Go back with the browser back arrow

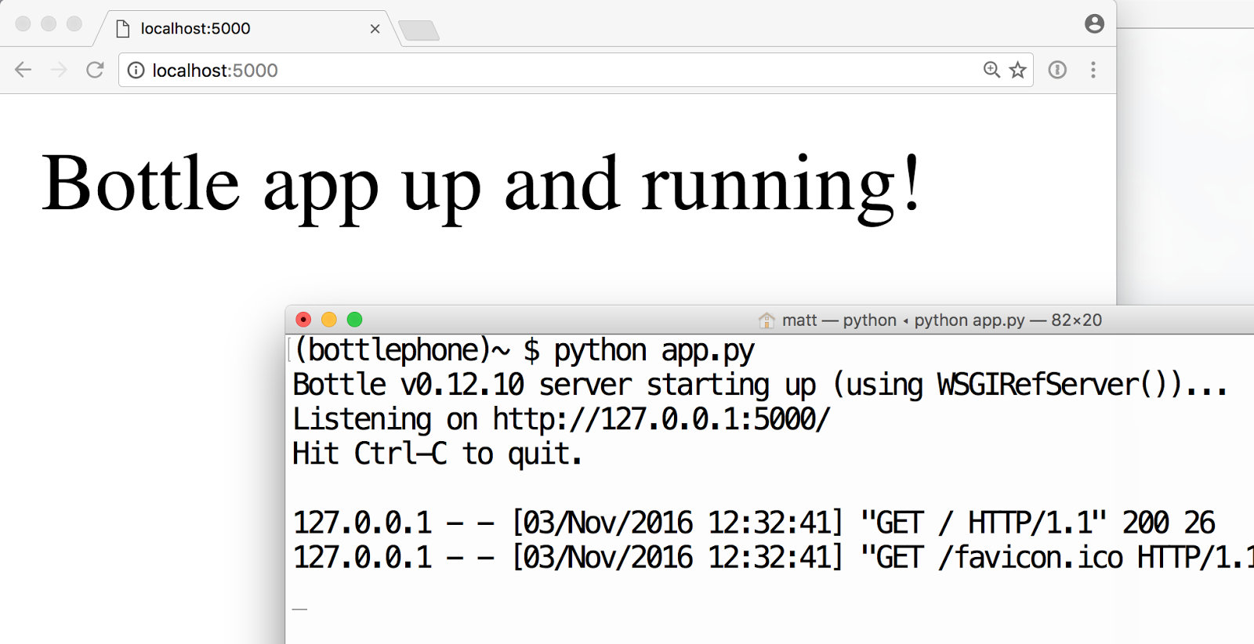click(24, 70)
